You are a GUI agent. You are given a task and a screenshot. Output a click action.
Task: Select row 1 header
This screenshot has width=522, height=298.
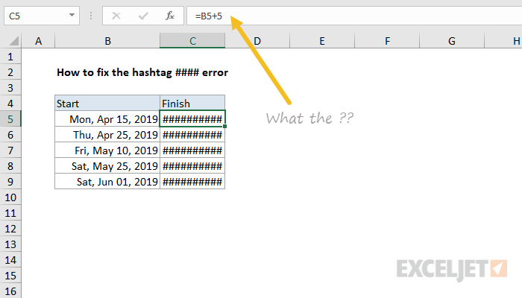pos(10,57)
